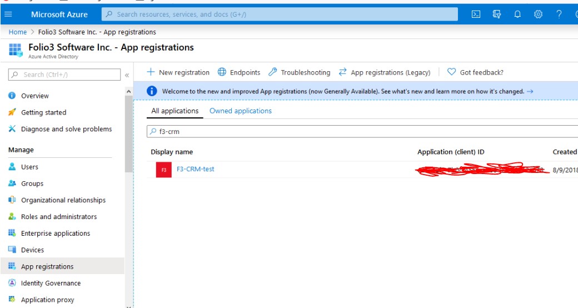This screenshot has height=308, width=578.
Task: Click the sidebar Search (Ctrl+/) field
Action: tap(64, 74)
